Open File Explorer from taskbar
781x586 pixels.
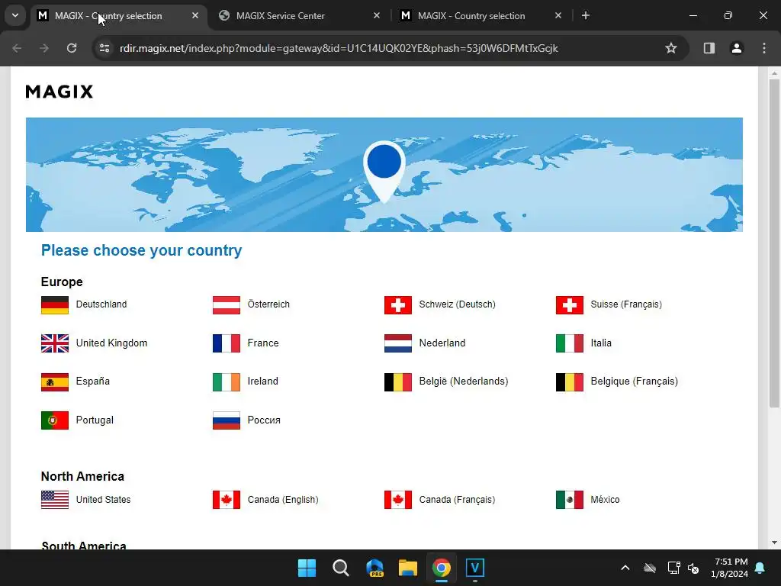(408, 568)
